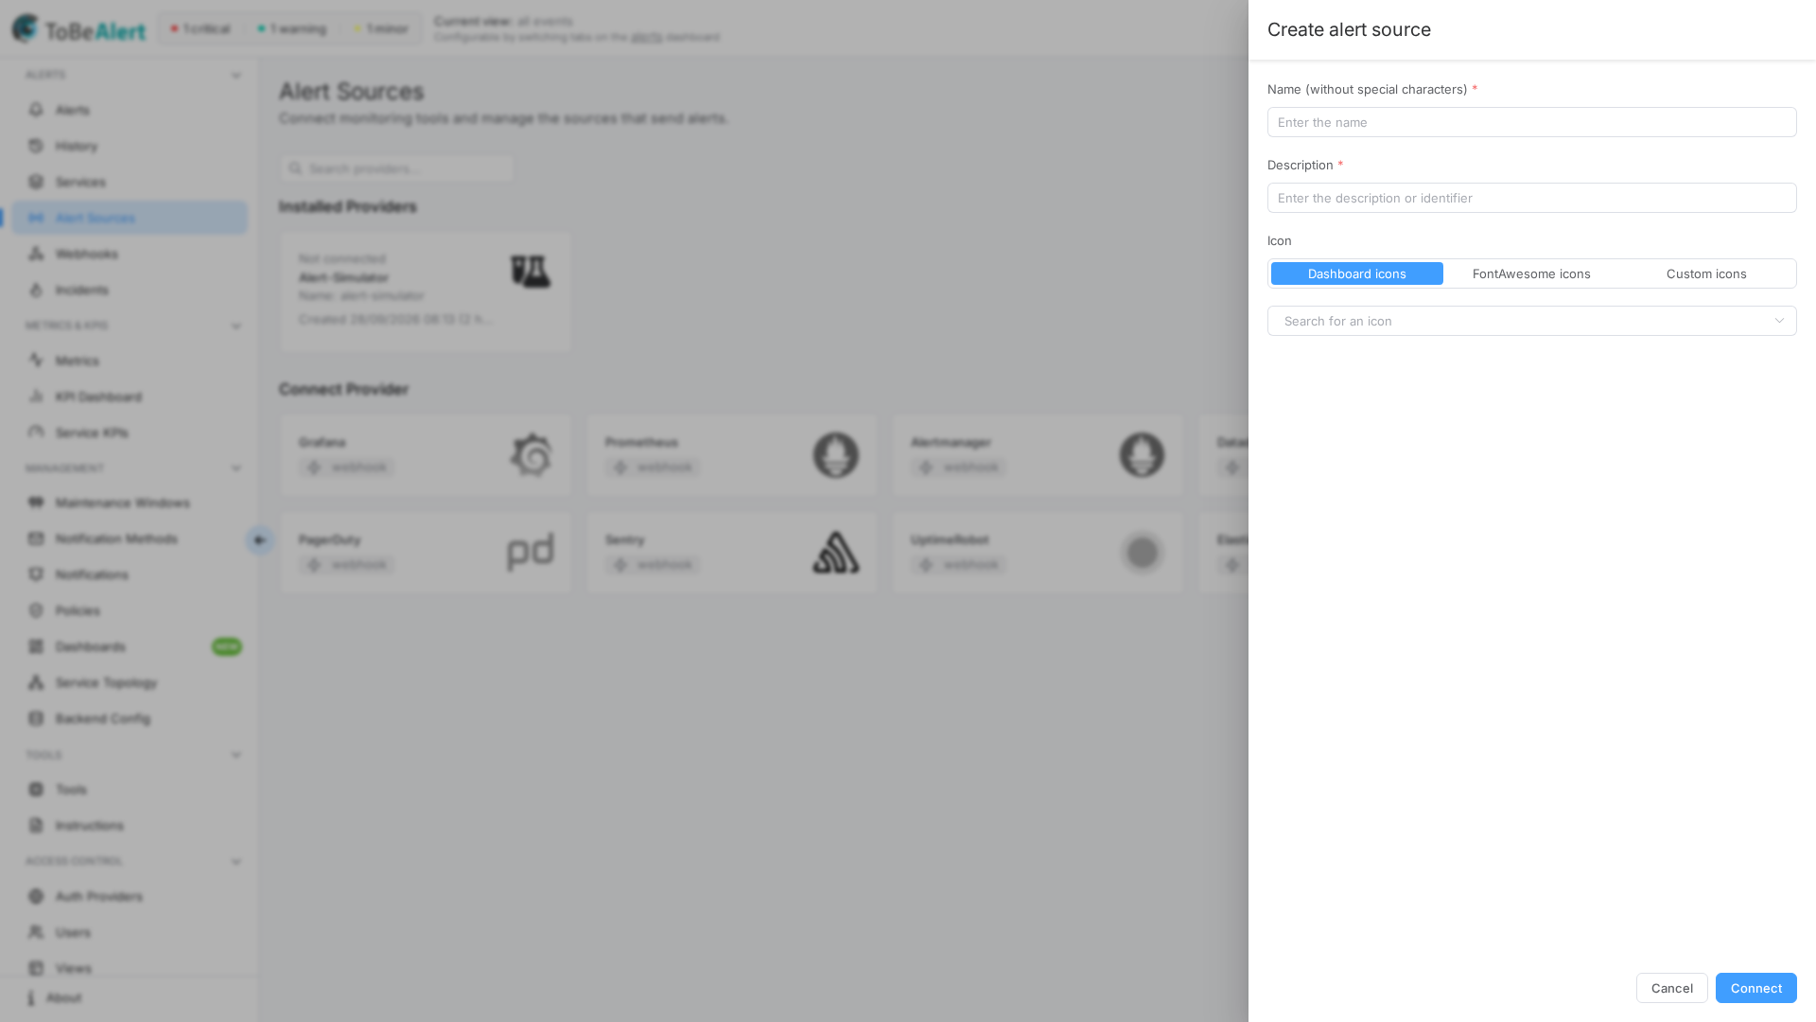Click the Search providers field
1816x1022 pixels.
[397, 168]
